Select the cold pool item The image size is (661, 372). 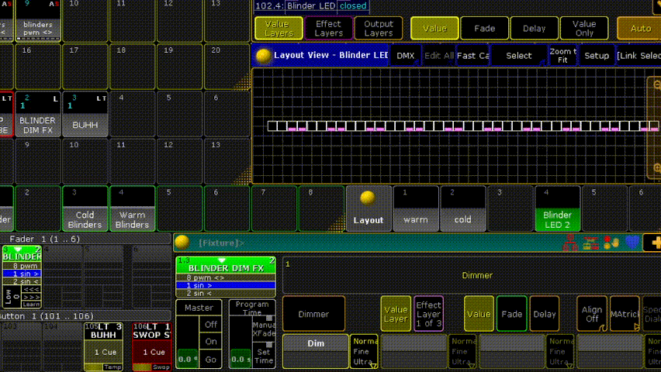pyautogui.click(x=463, y=208)
